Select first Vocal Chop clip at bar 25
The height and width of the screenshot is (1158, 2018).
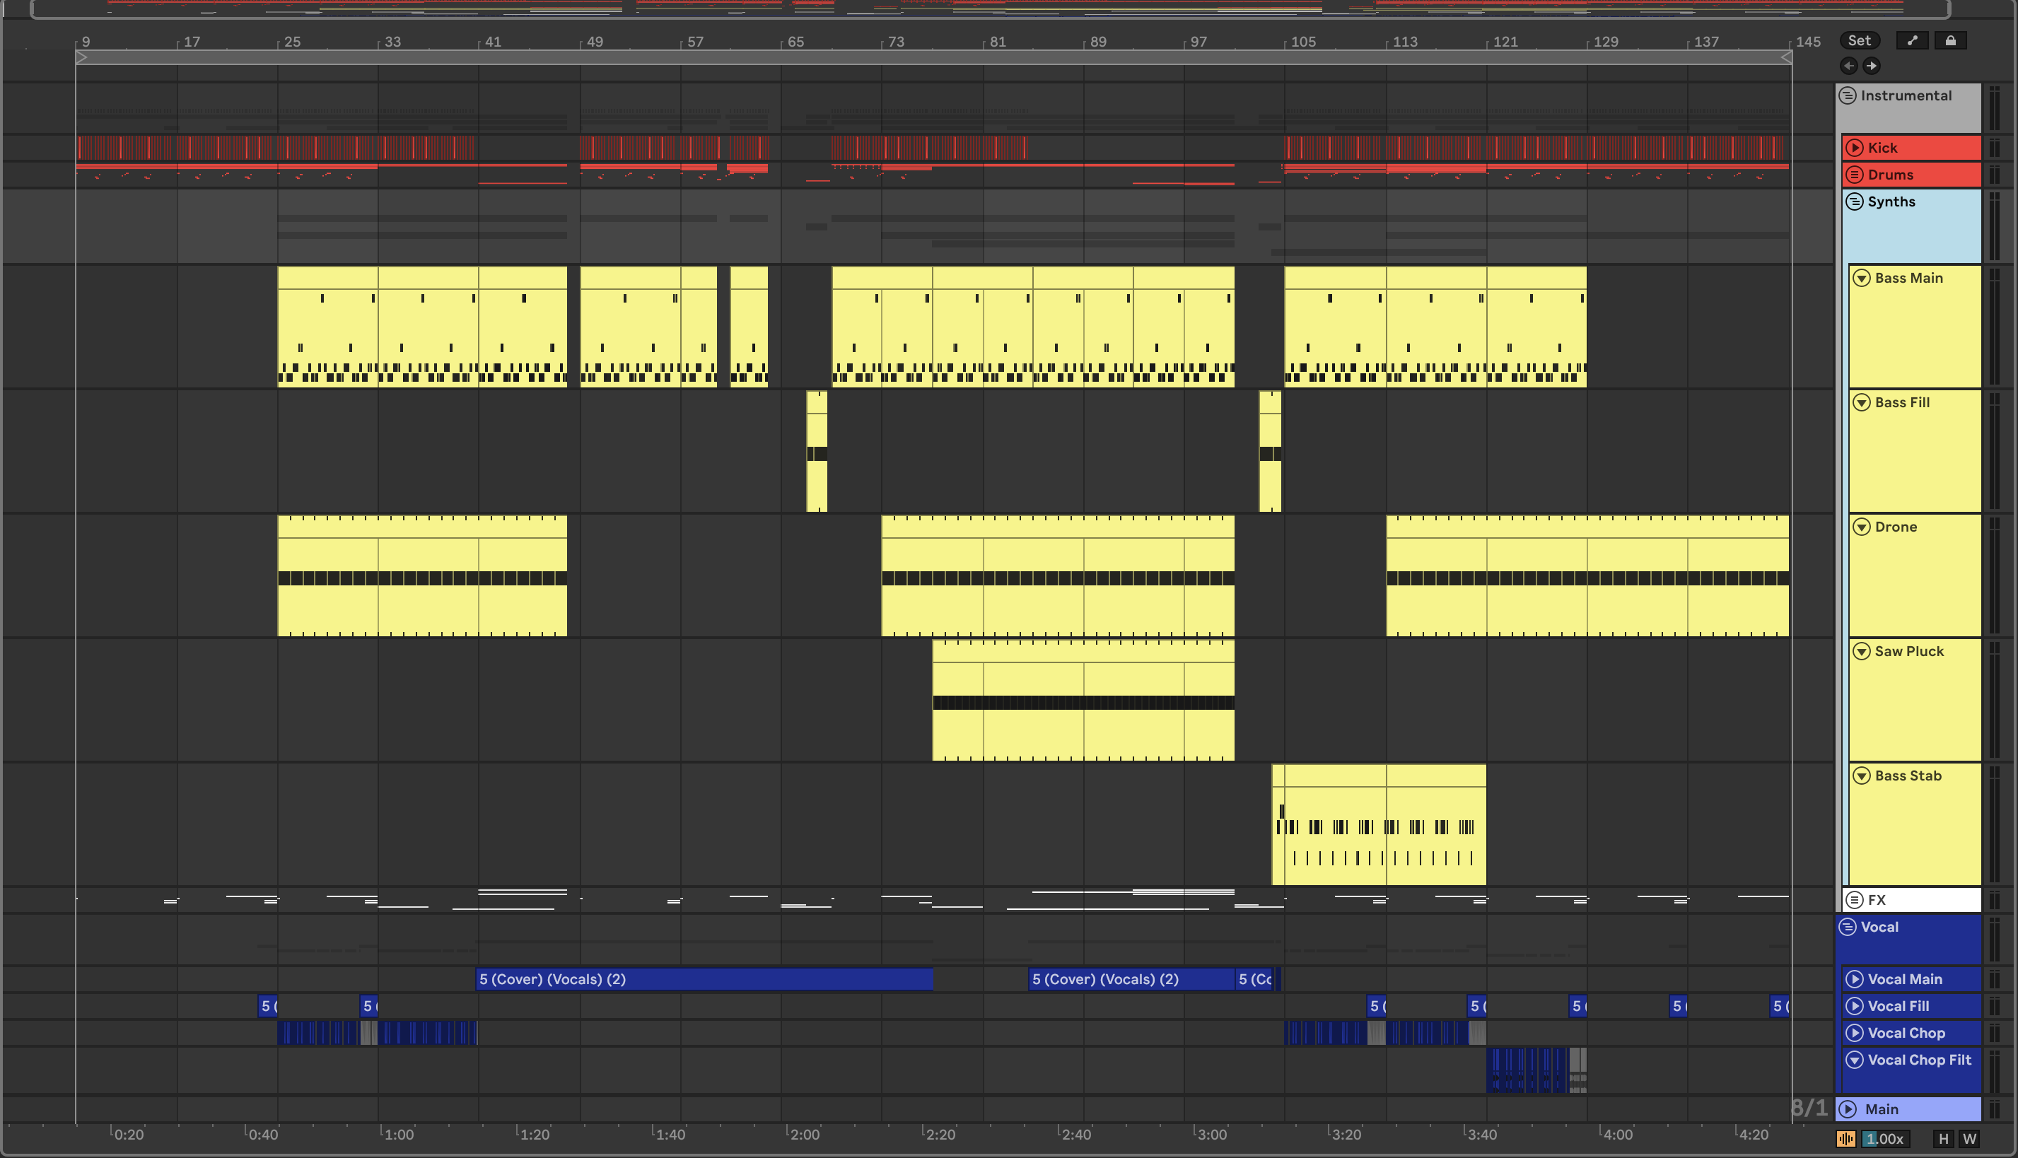(318, 1033)
